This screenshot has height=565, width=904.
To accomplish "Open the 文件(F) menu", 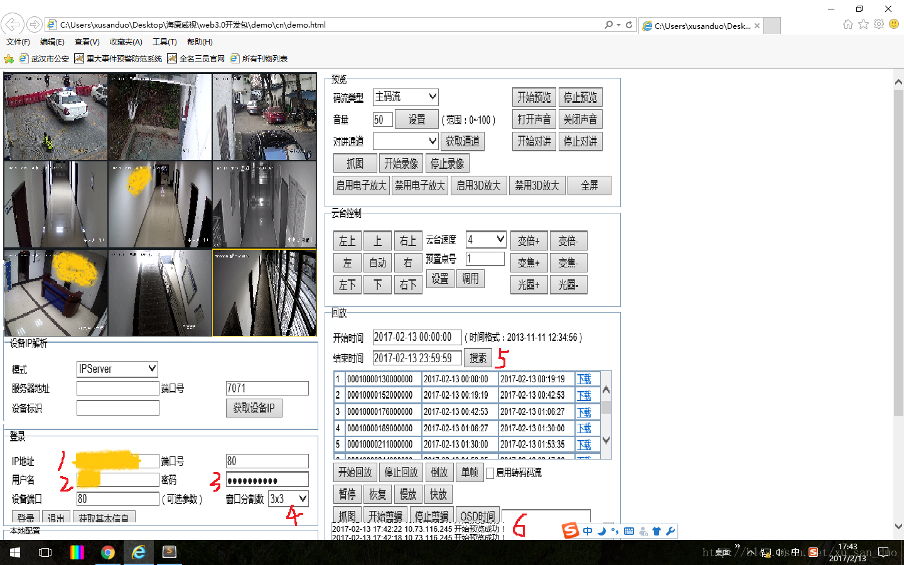I will point(18,42).
